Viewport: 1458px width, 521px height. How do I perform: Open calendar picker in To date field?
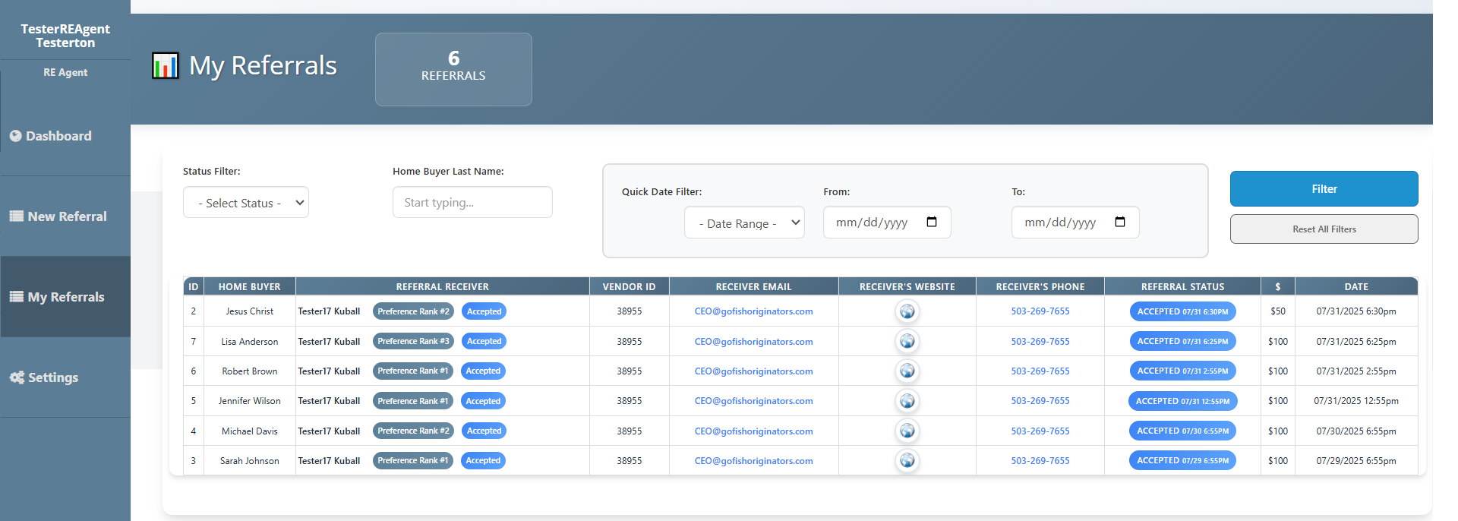(1120, 222)
